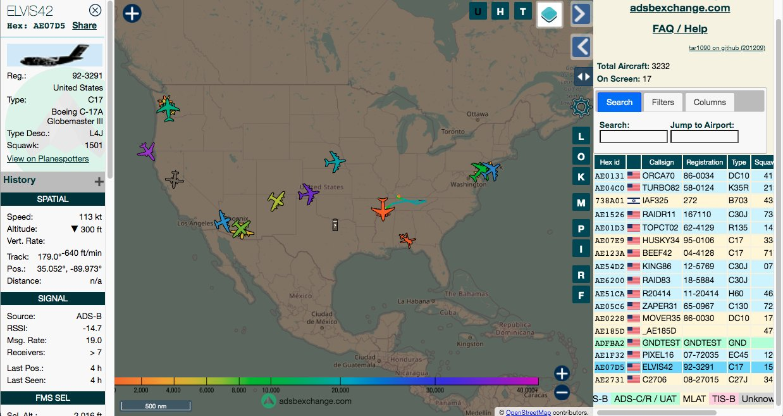Zoom in the map with the plus button
783x416 pixels.
[562, 373]
